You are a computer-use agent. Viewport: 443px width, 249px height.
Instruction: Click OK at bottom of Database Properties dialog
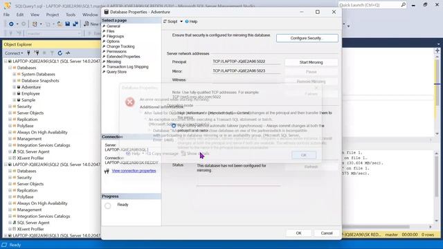click(x=298, y=233)
